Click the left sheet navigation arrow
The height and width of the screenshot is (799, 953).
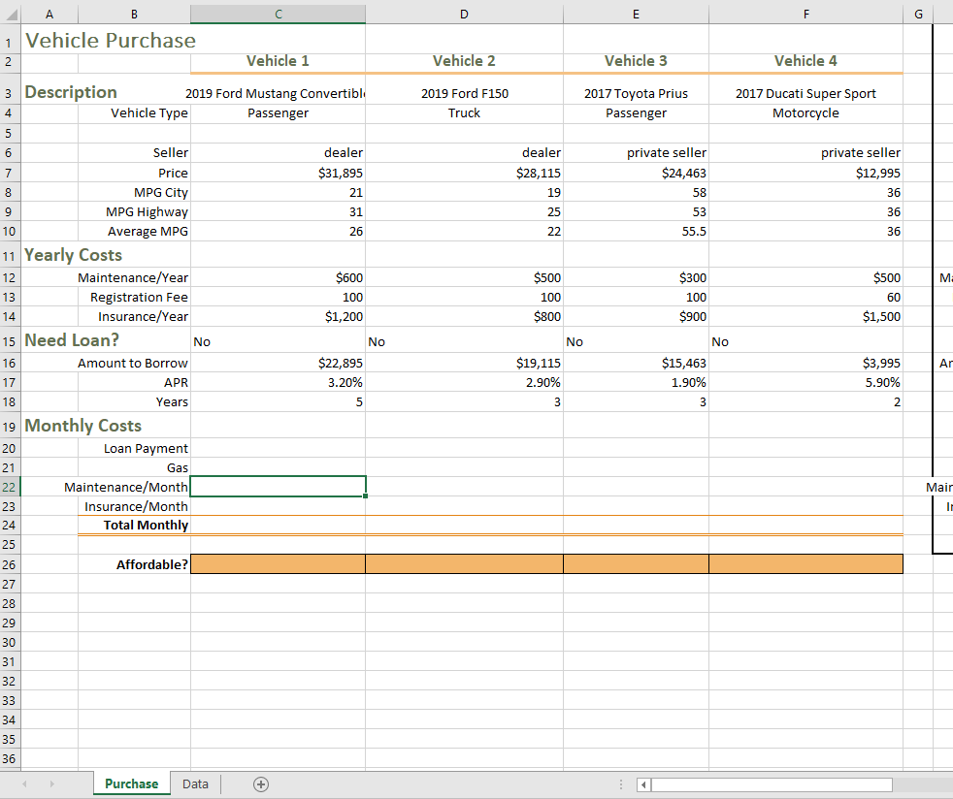tap(23, 783)
